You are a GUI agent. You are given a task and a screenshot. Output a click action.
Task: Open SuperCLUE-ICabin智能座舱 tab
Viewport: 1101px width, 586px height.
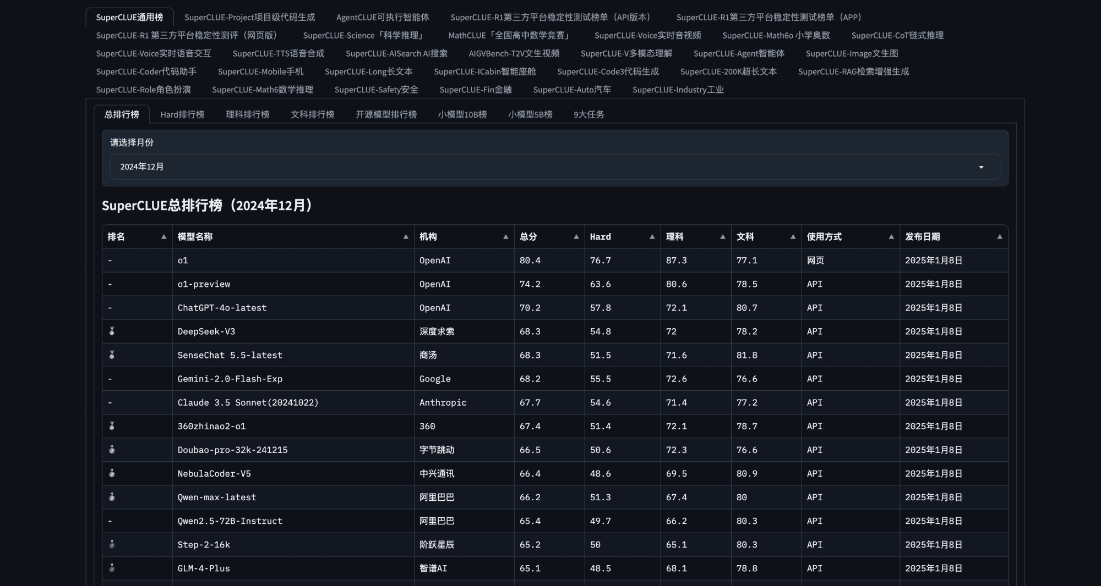click(484, 71)
